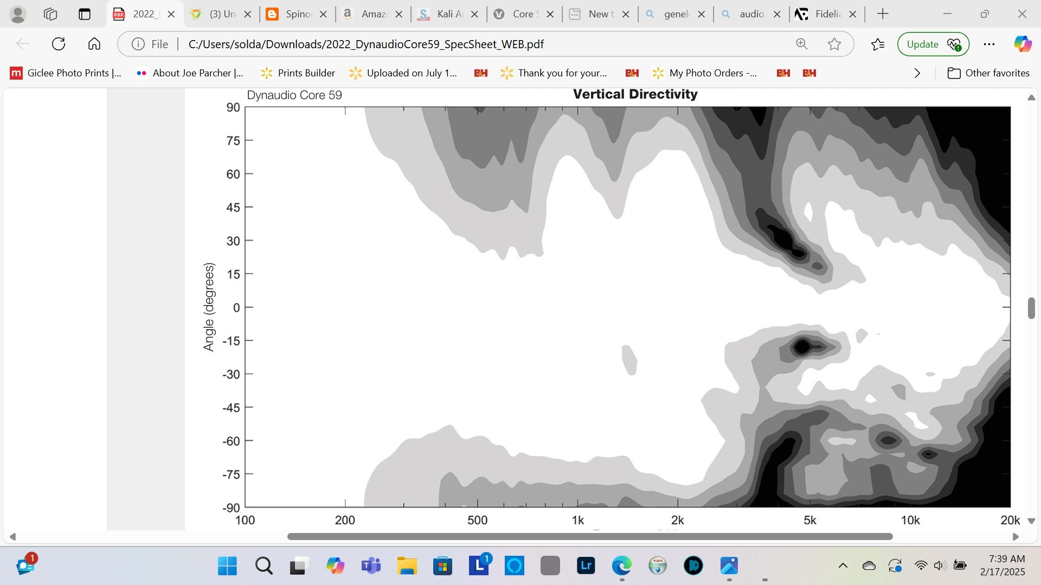Open About Joe Parcher bookmark

click(x=190, y=73)
